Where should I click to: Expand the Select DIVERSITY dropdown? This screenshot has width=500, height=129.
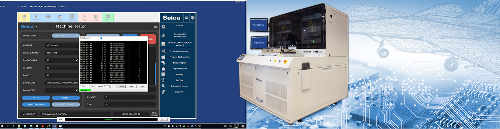click(x=66, y=35)
